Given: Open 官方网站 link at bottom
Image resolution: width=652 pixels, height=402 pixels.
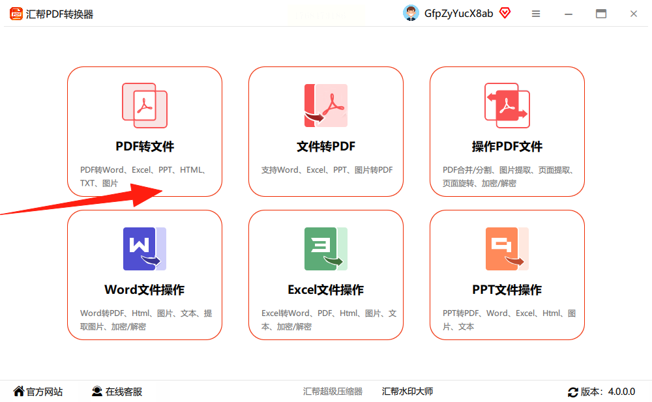Looking at the screenshot, I should (38, 392).
